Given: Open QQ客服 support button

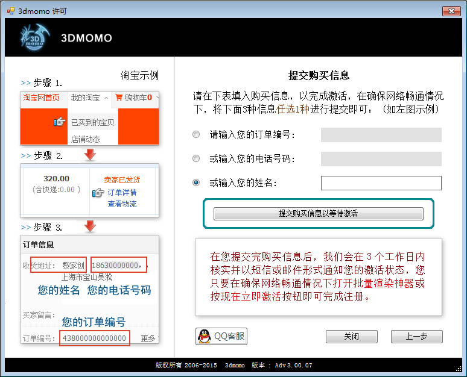Looking at the screenshot, I should click(221, 336).
